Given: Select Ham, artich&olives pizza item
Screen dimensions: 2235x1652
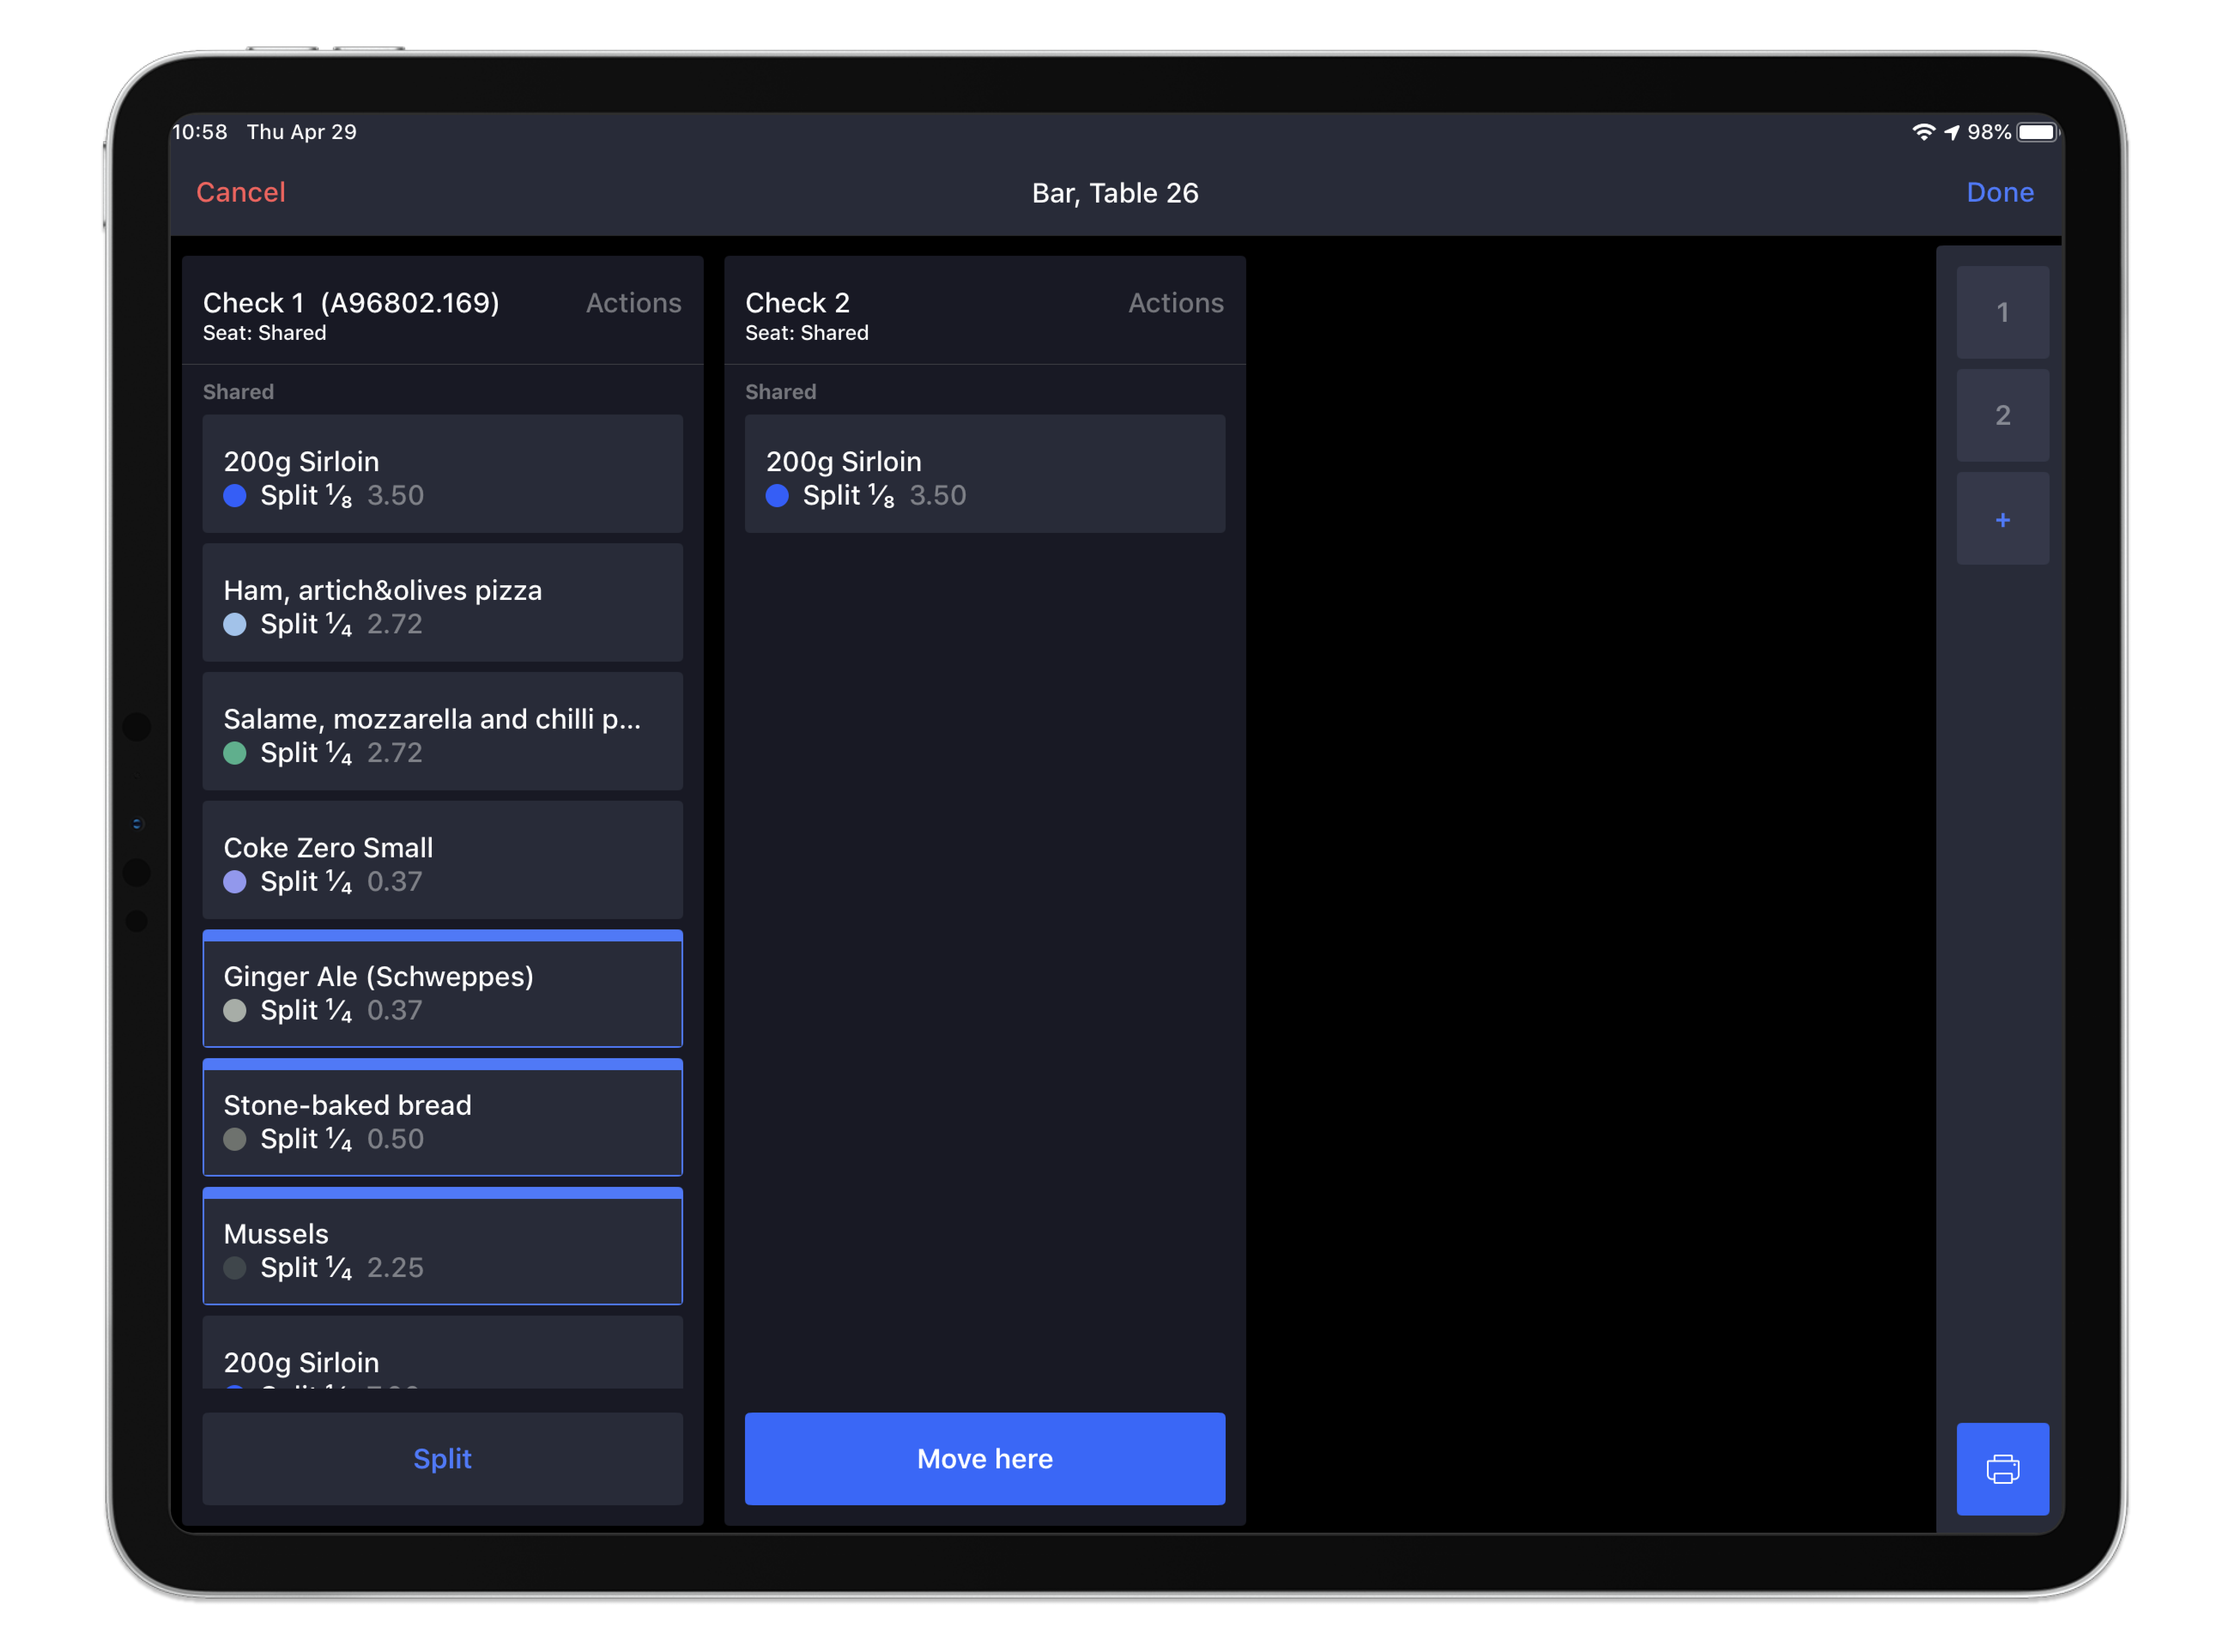Looking at the screenshot, I should [x=442, y=602].
